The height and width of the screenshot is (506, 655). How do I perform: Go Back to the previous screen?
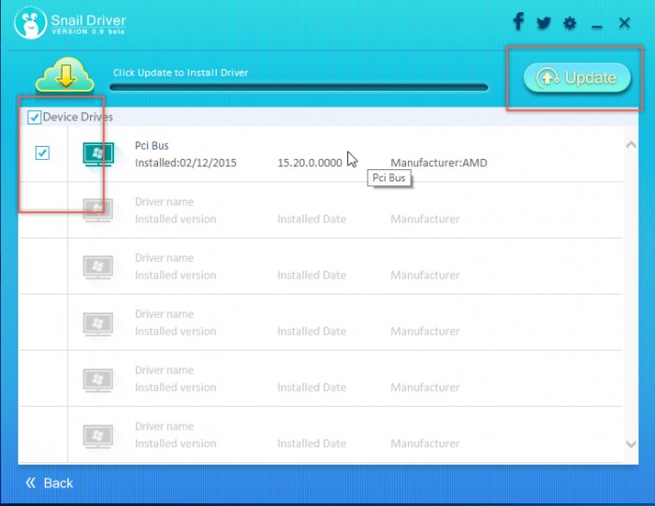50,483
